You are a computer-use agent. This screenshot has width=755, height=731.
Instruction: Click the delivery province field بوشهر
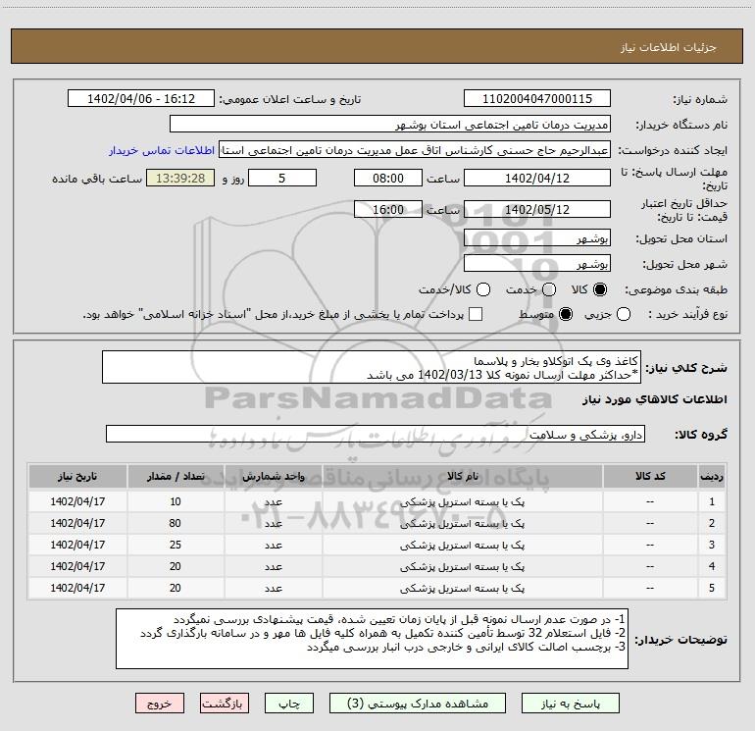click(x=537, y=238)
